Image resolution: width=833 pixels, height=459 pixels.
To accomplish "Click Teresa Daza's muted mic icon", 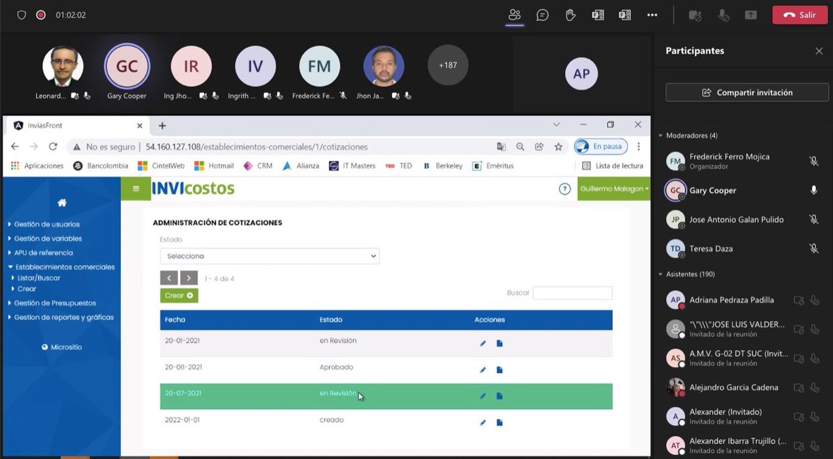I will pyautogui.click(x=814, y=248).
